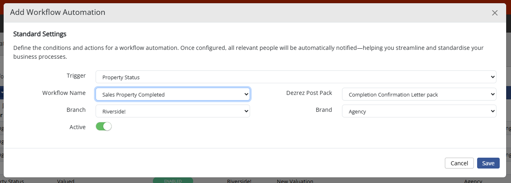This screenshot has height=183, width=511.
Task: Expand the Dezrez Post Pack dropdown
Action: (x=419, y=95)
